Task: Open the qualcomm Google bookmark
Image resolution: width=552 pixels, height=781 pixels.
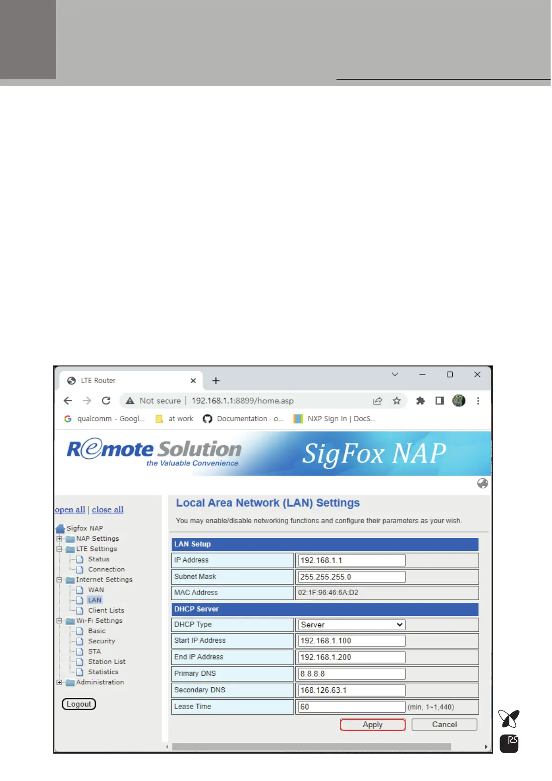Action: click(x=105, y=419)
